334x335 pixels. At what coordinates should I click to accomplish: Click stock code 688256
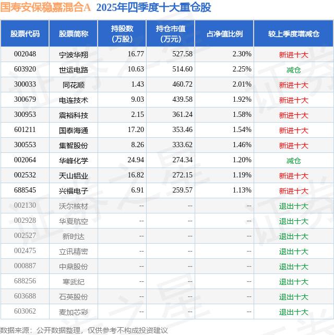tap(25, 282)
